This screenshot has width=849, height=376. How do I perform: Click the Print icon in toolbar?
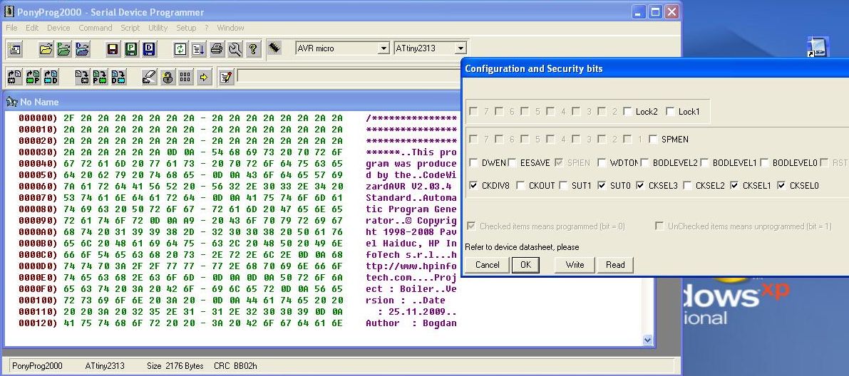tap(217, 49)
